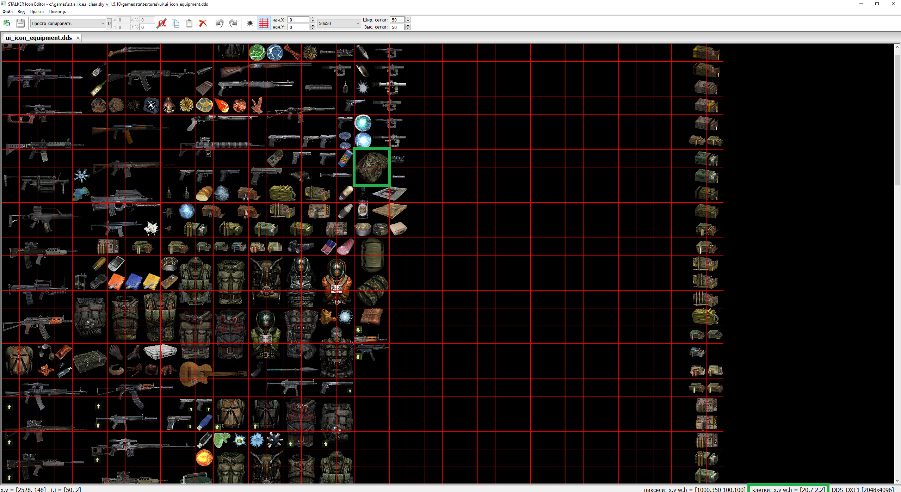Click the paste clipboard icon
This screenshot has width=901, height=492.
coord(189,23)
